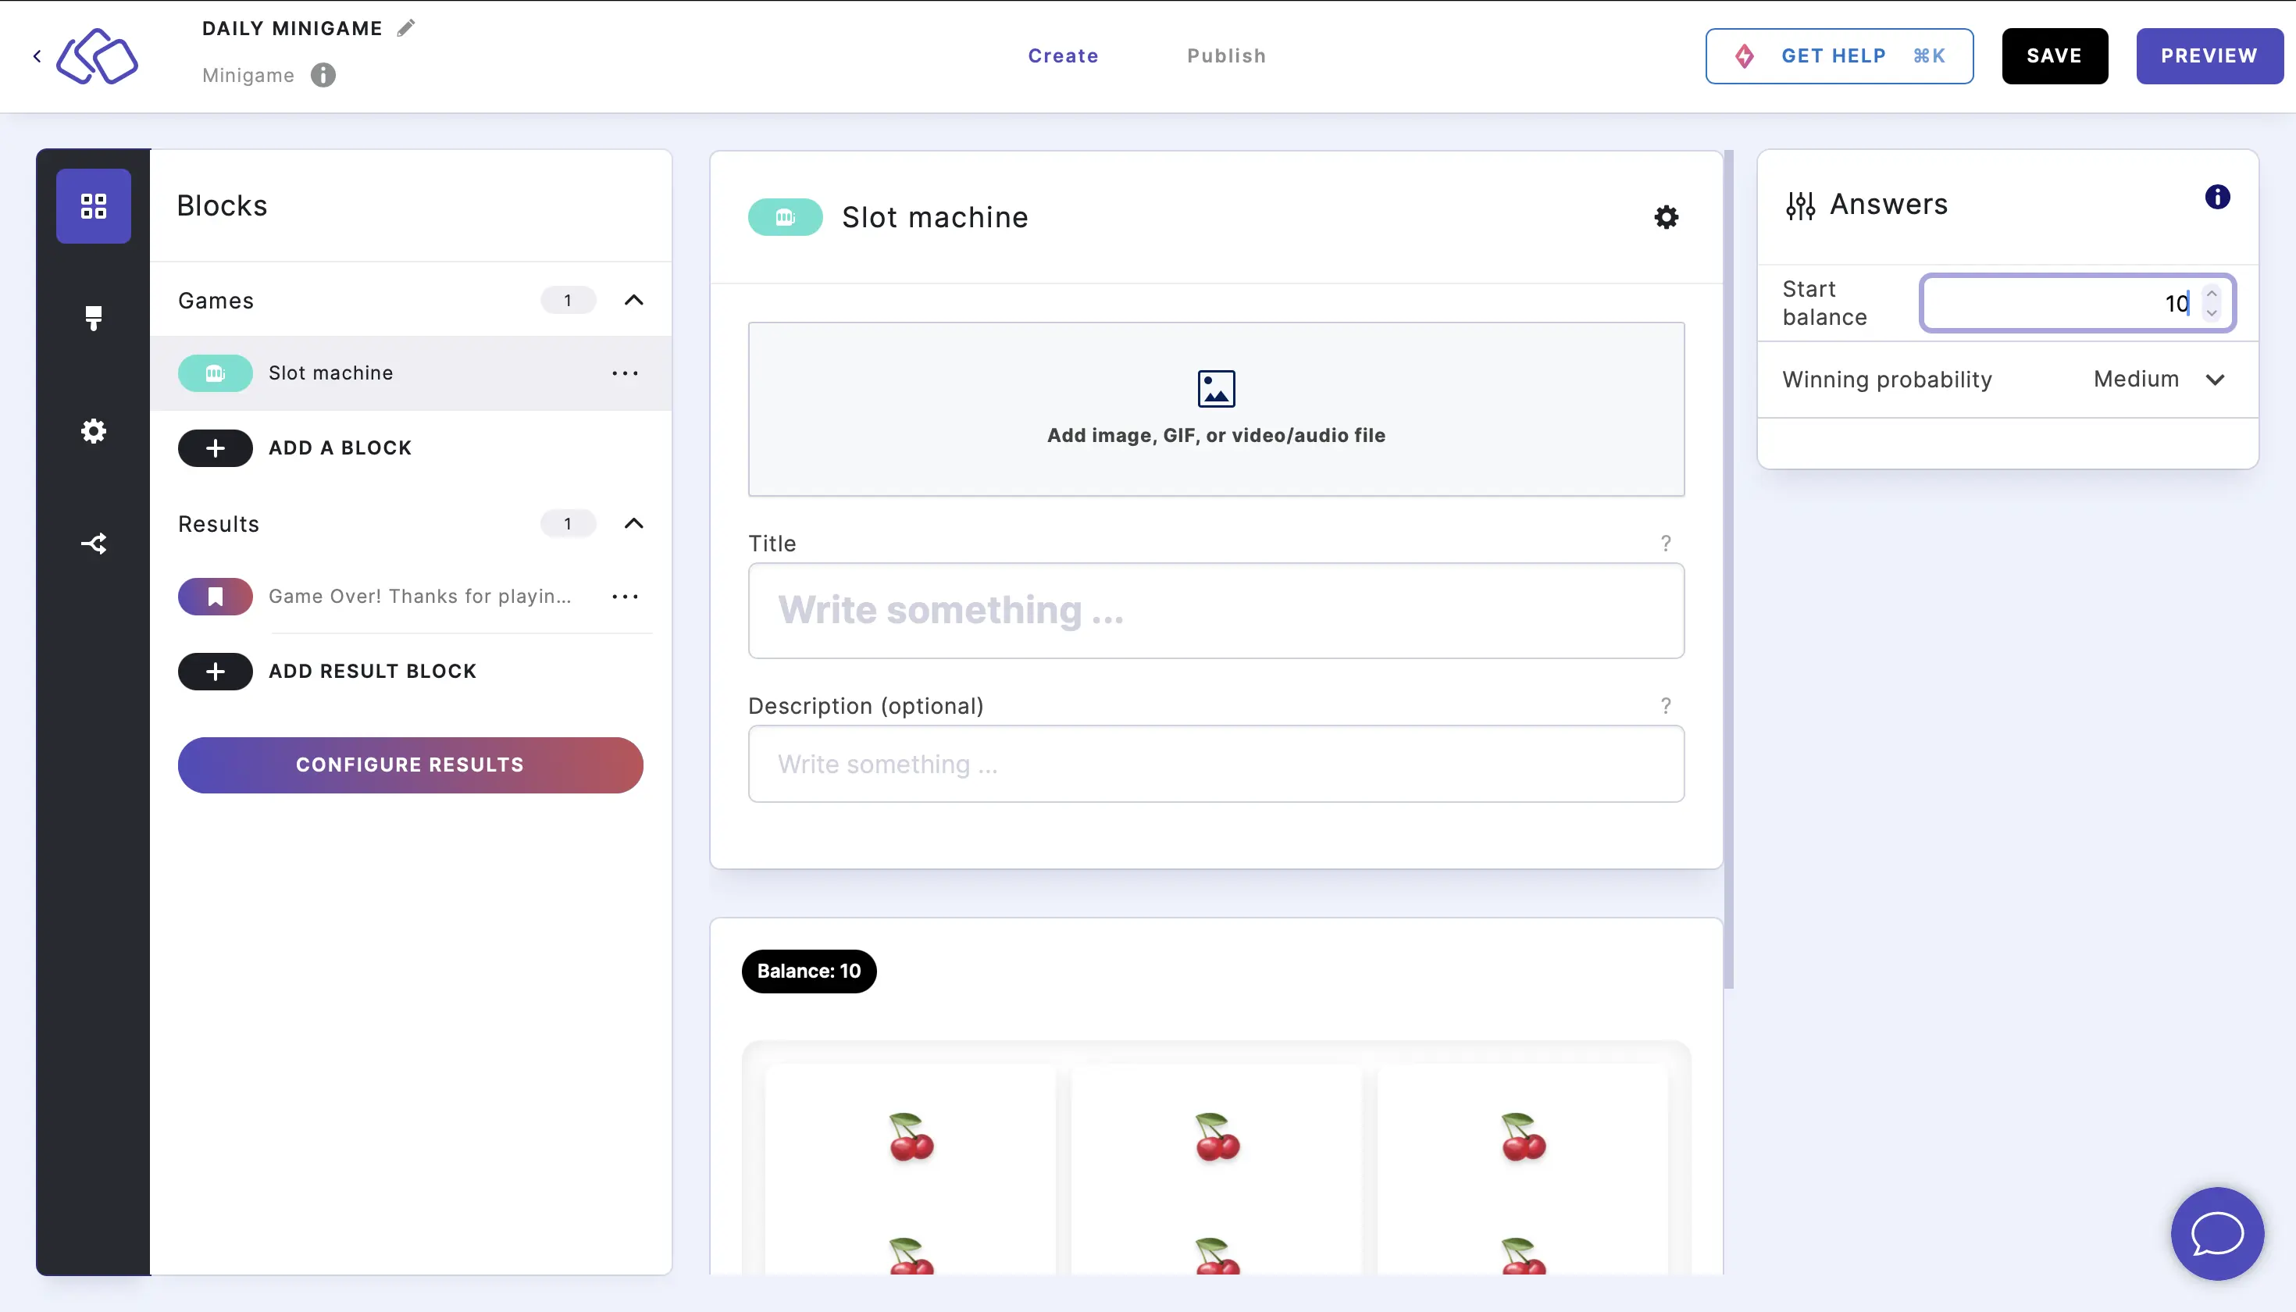Click the CONFIGURE RESULTS button
Image resolution: width=2296 pixels, height=1312 pixels.
410,765
